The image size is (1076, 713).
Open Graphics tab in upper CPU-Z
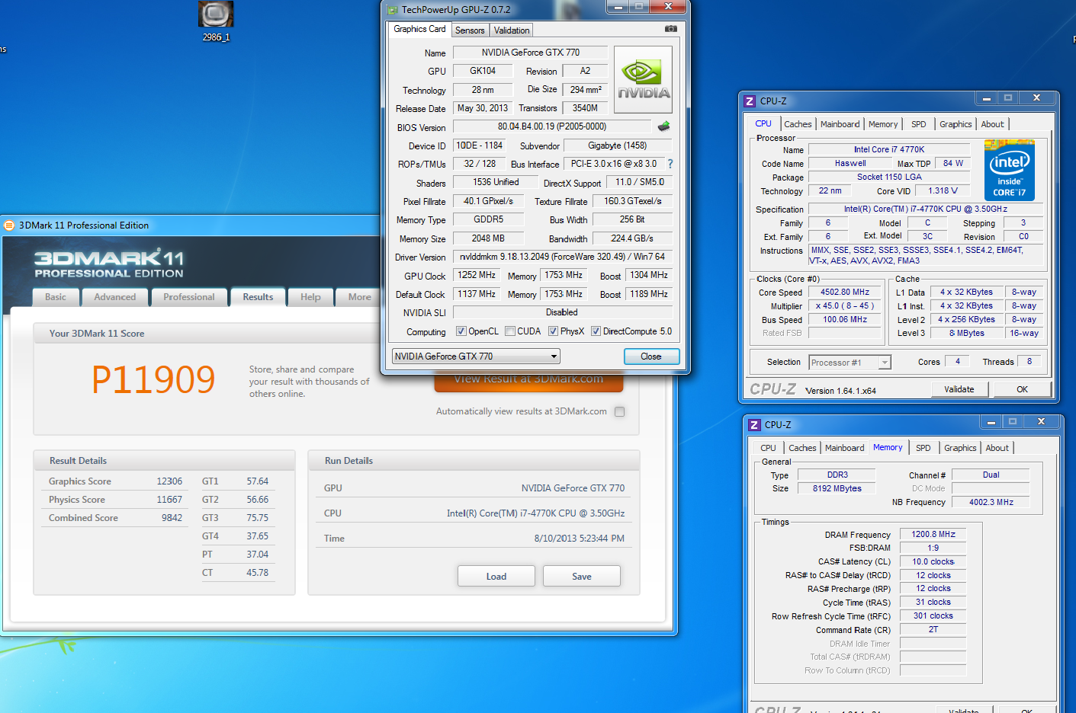(956, 124)
